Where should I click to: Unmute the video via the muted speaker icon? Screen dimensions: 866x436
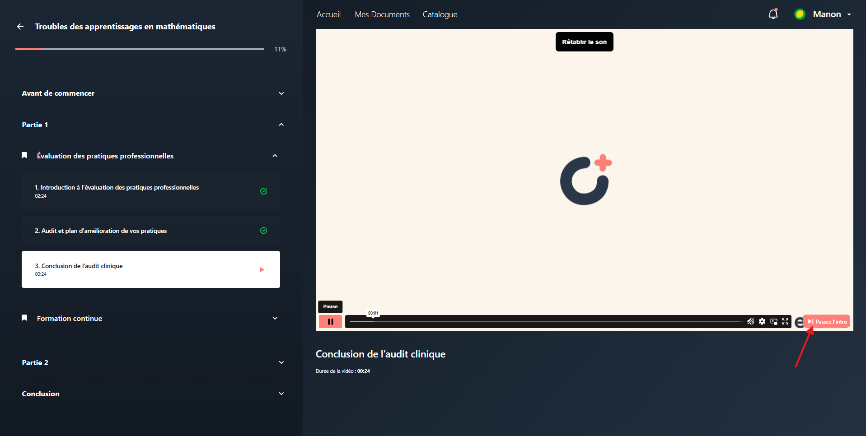[x=750, y=322]
